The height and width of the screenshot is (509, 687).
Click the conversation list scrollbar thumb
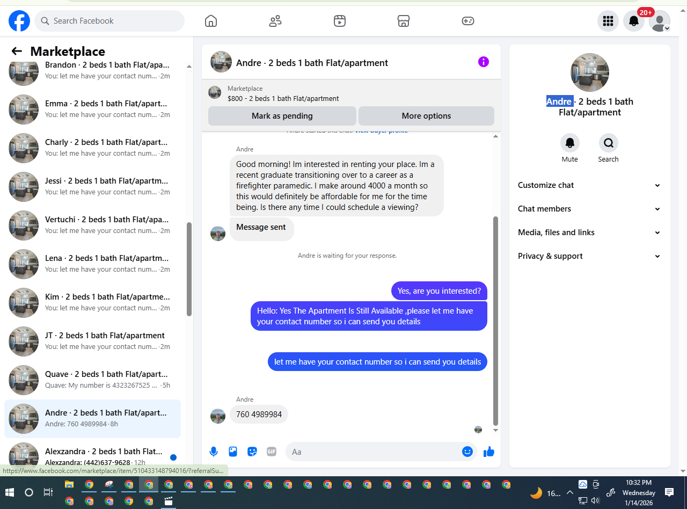pos(189,269)
